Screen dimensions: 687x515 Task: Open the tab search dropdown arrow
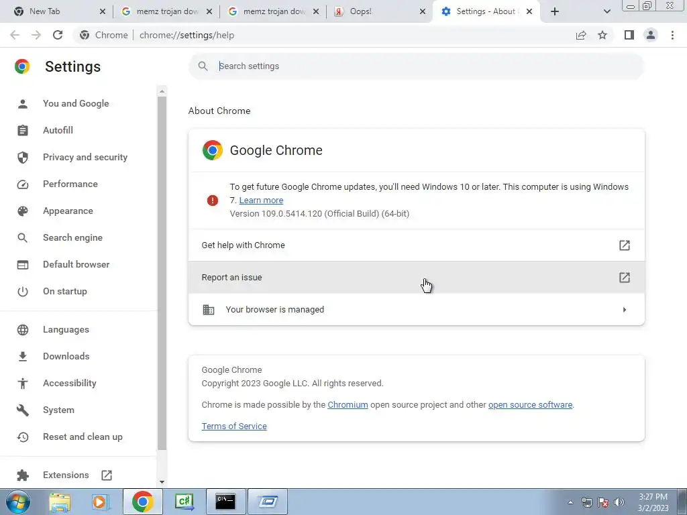[606, 11]
